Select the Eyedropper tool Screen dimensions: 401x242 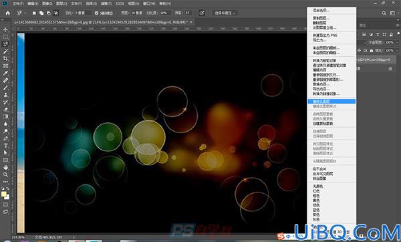pyautogui.click(x=5, y=73)
